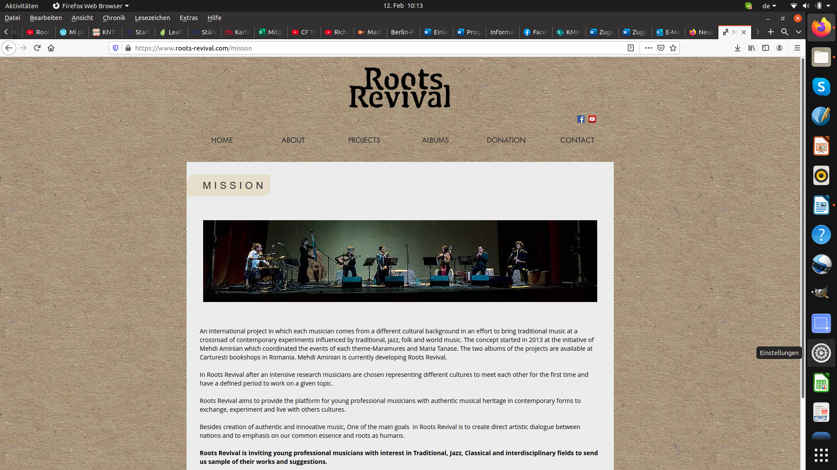Switch to the Berlin-P browser tab
Screen dimensions: 837x470
[402, 32]
